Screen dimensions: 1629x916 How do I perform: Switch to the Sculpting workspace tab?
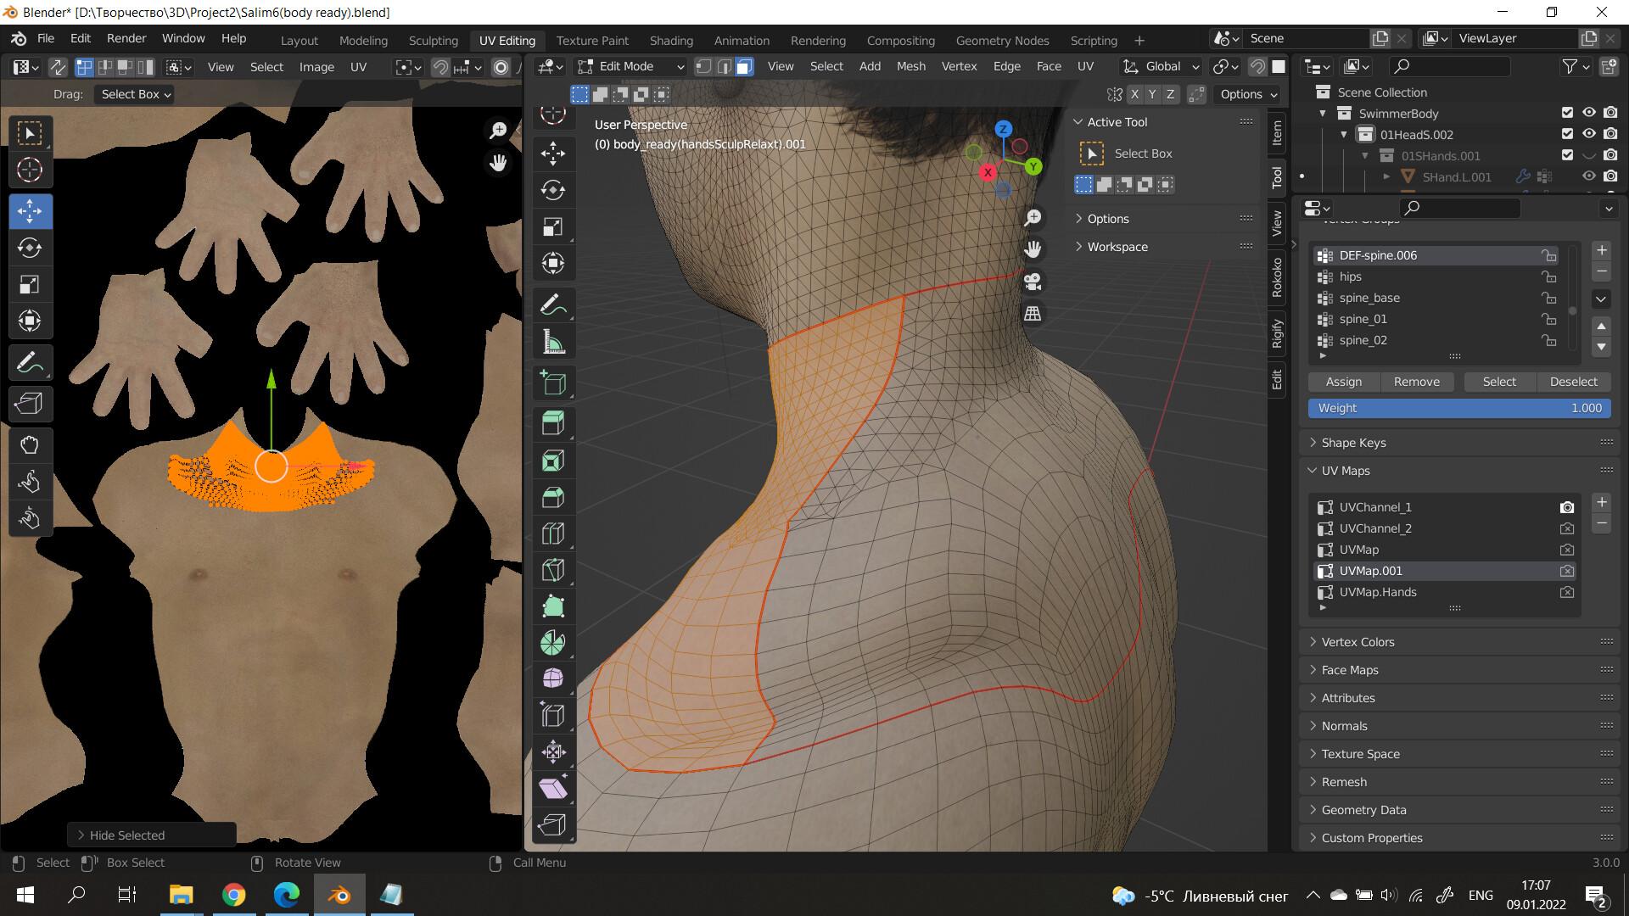(433, 40)
